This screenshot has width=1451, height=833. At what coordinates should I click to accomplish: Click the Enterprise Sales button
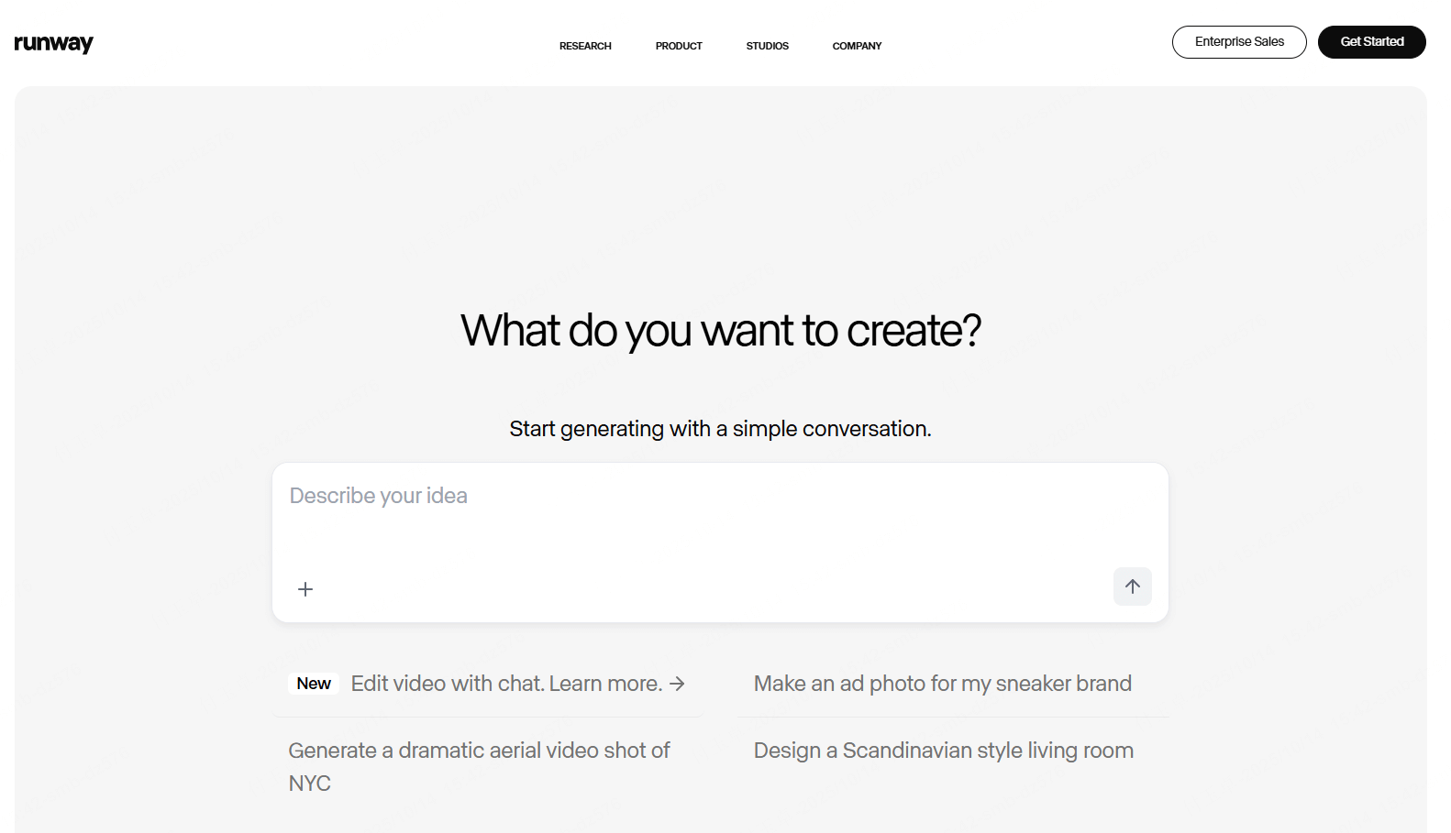[1239, 42]
